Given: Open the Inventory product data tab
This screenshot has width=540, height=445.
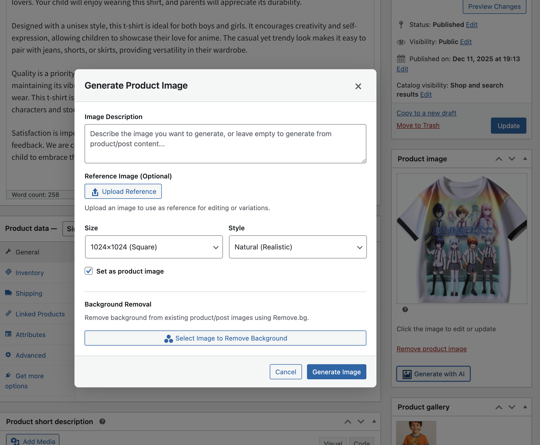Looking at the screenshot, I should [29, 273].
